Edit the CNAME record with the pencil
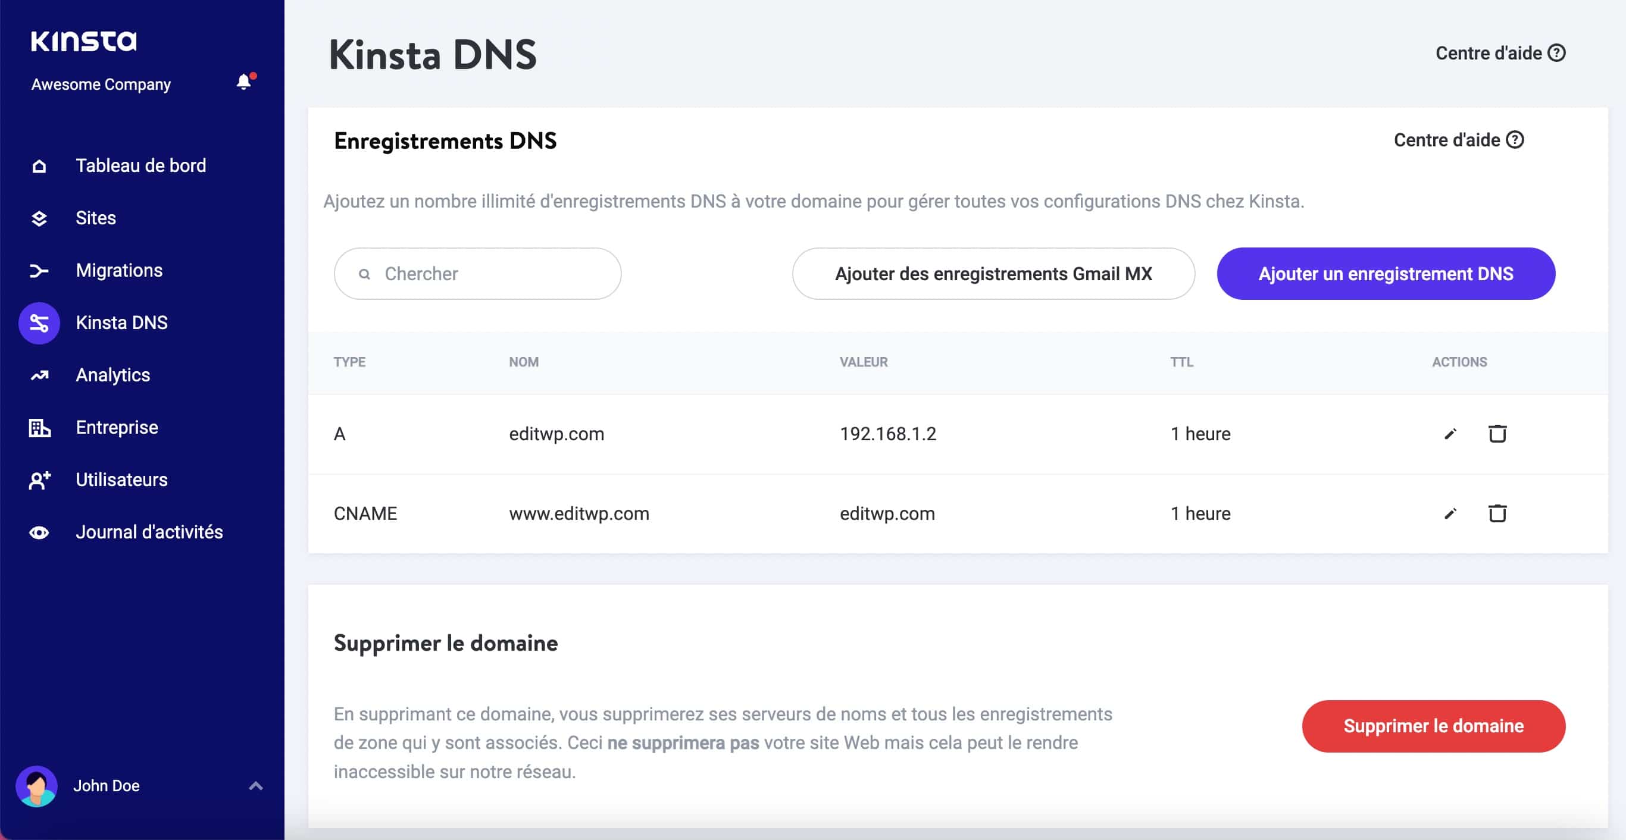Image resolution: width=1626 pixels, height=840 pixels. [x=1450, y=513]
